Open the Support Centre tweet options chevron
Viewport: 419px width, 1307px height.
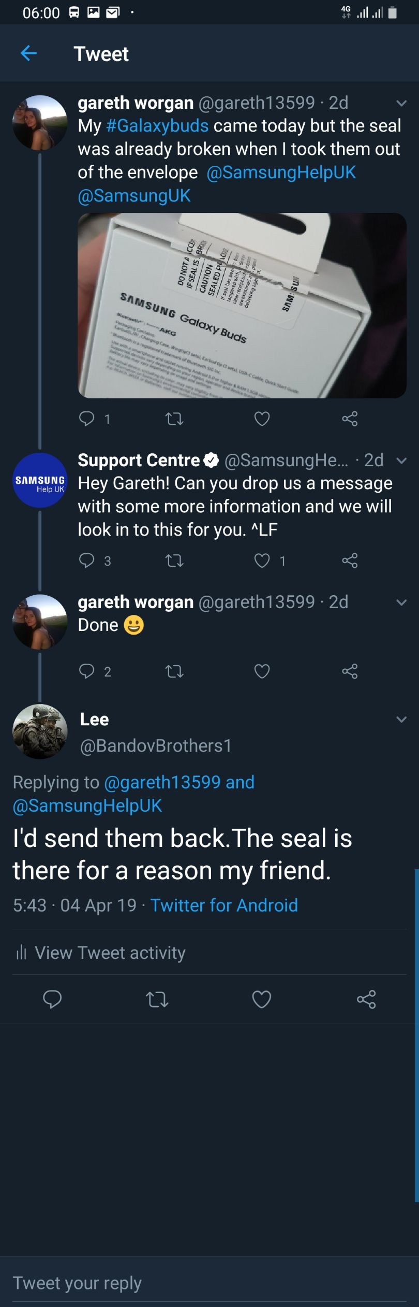coord(401,461)
